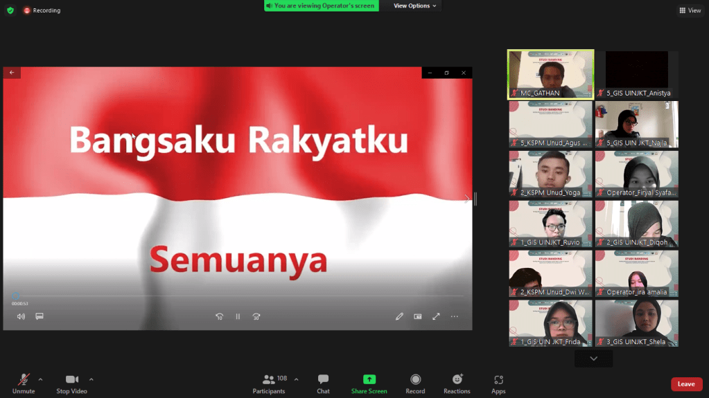Image resolution: width=709 pixels, height=398 pixels.
Task: Select MC_GATHAN participant video thumbnail
Action: (x=550, y=75)
